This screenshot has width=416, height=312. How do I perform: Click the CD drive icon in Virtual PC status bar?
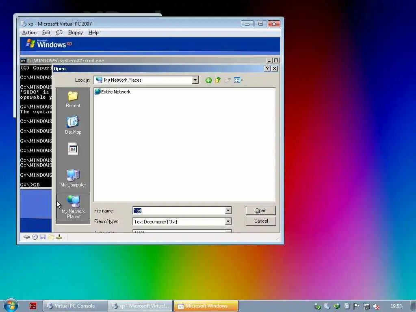[35, 237]
